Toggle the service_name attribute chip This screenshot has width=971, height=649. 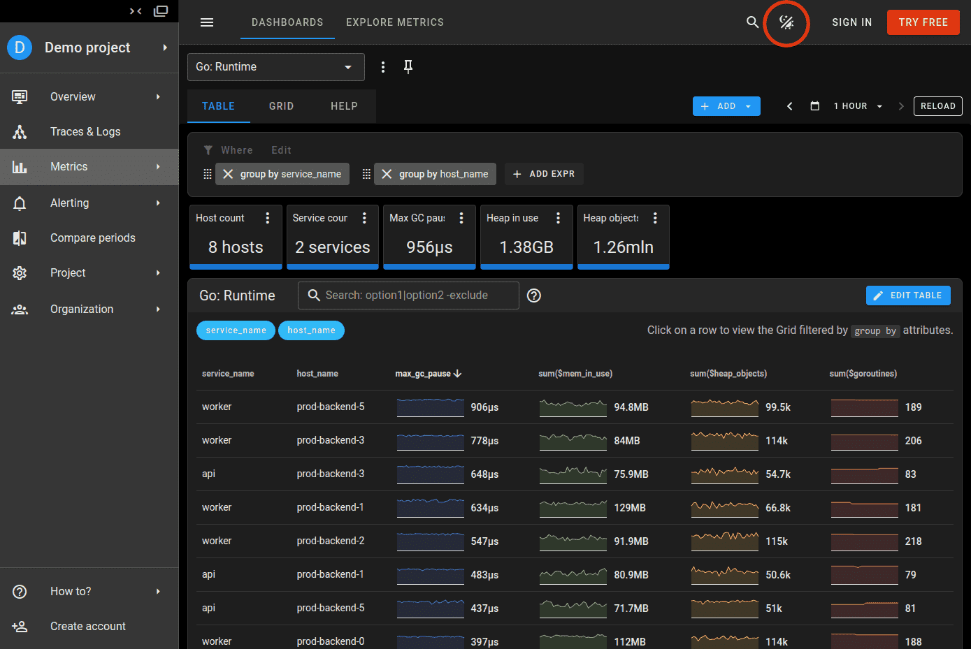pos(236,330)
